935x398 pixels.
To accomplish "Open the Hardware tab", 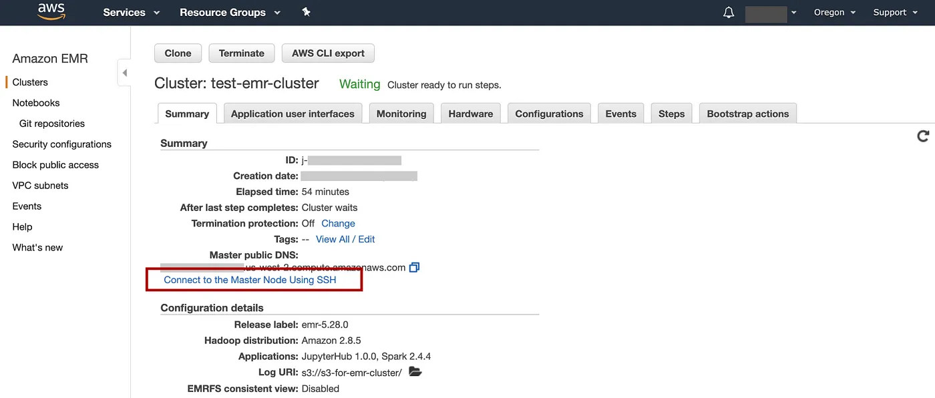I will (x=471, y=114).
